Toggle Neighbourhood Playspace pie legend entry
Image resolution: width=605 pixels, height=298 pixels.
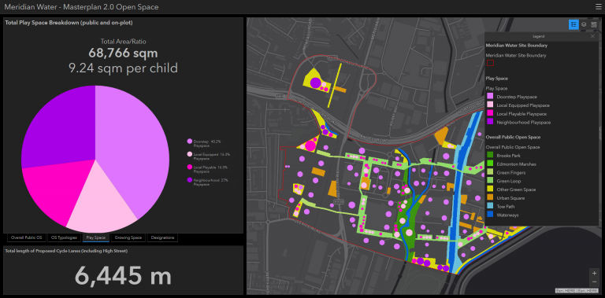point(206,182)
